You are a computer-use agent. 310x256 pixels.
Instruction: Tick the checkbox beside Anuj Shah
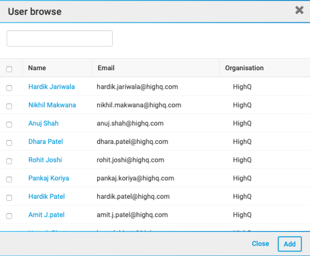tap(9, 124)
